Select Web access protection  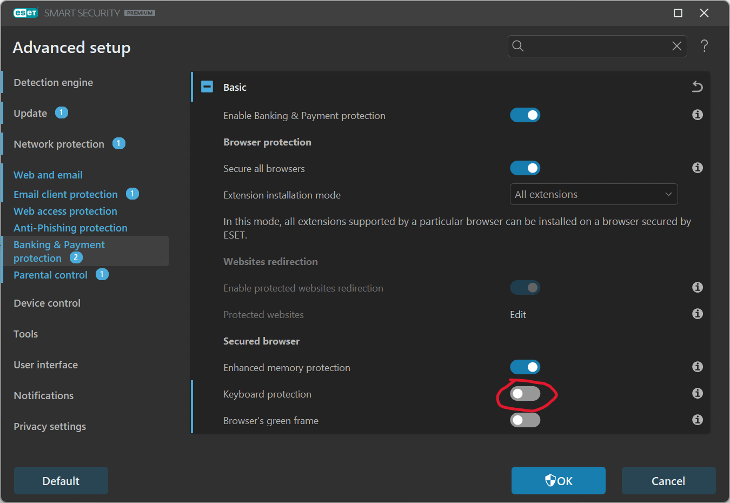[65, 211]
